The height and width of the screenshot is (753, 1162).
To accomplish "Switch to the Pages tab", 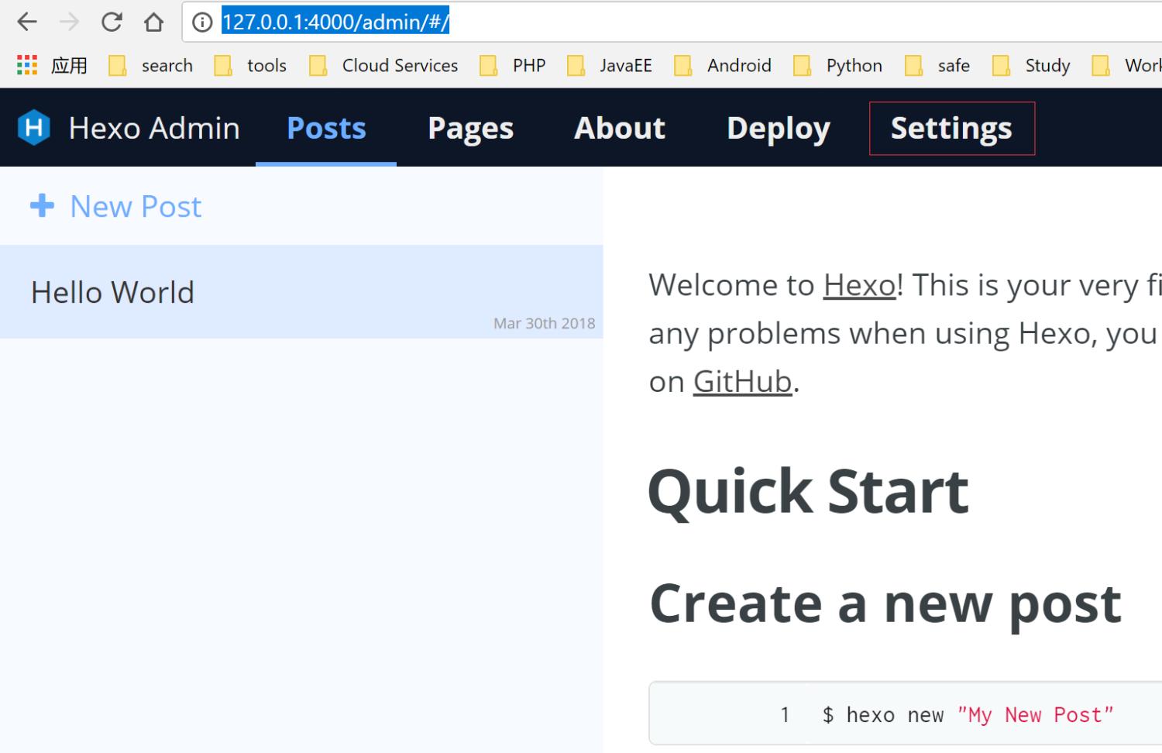I will (x=470, y=128).
